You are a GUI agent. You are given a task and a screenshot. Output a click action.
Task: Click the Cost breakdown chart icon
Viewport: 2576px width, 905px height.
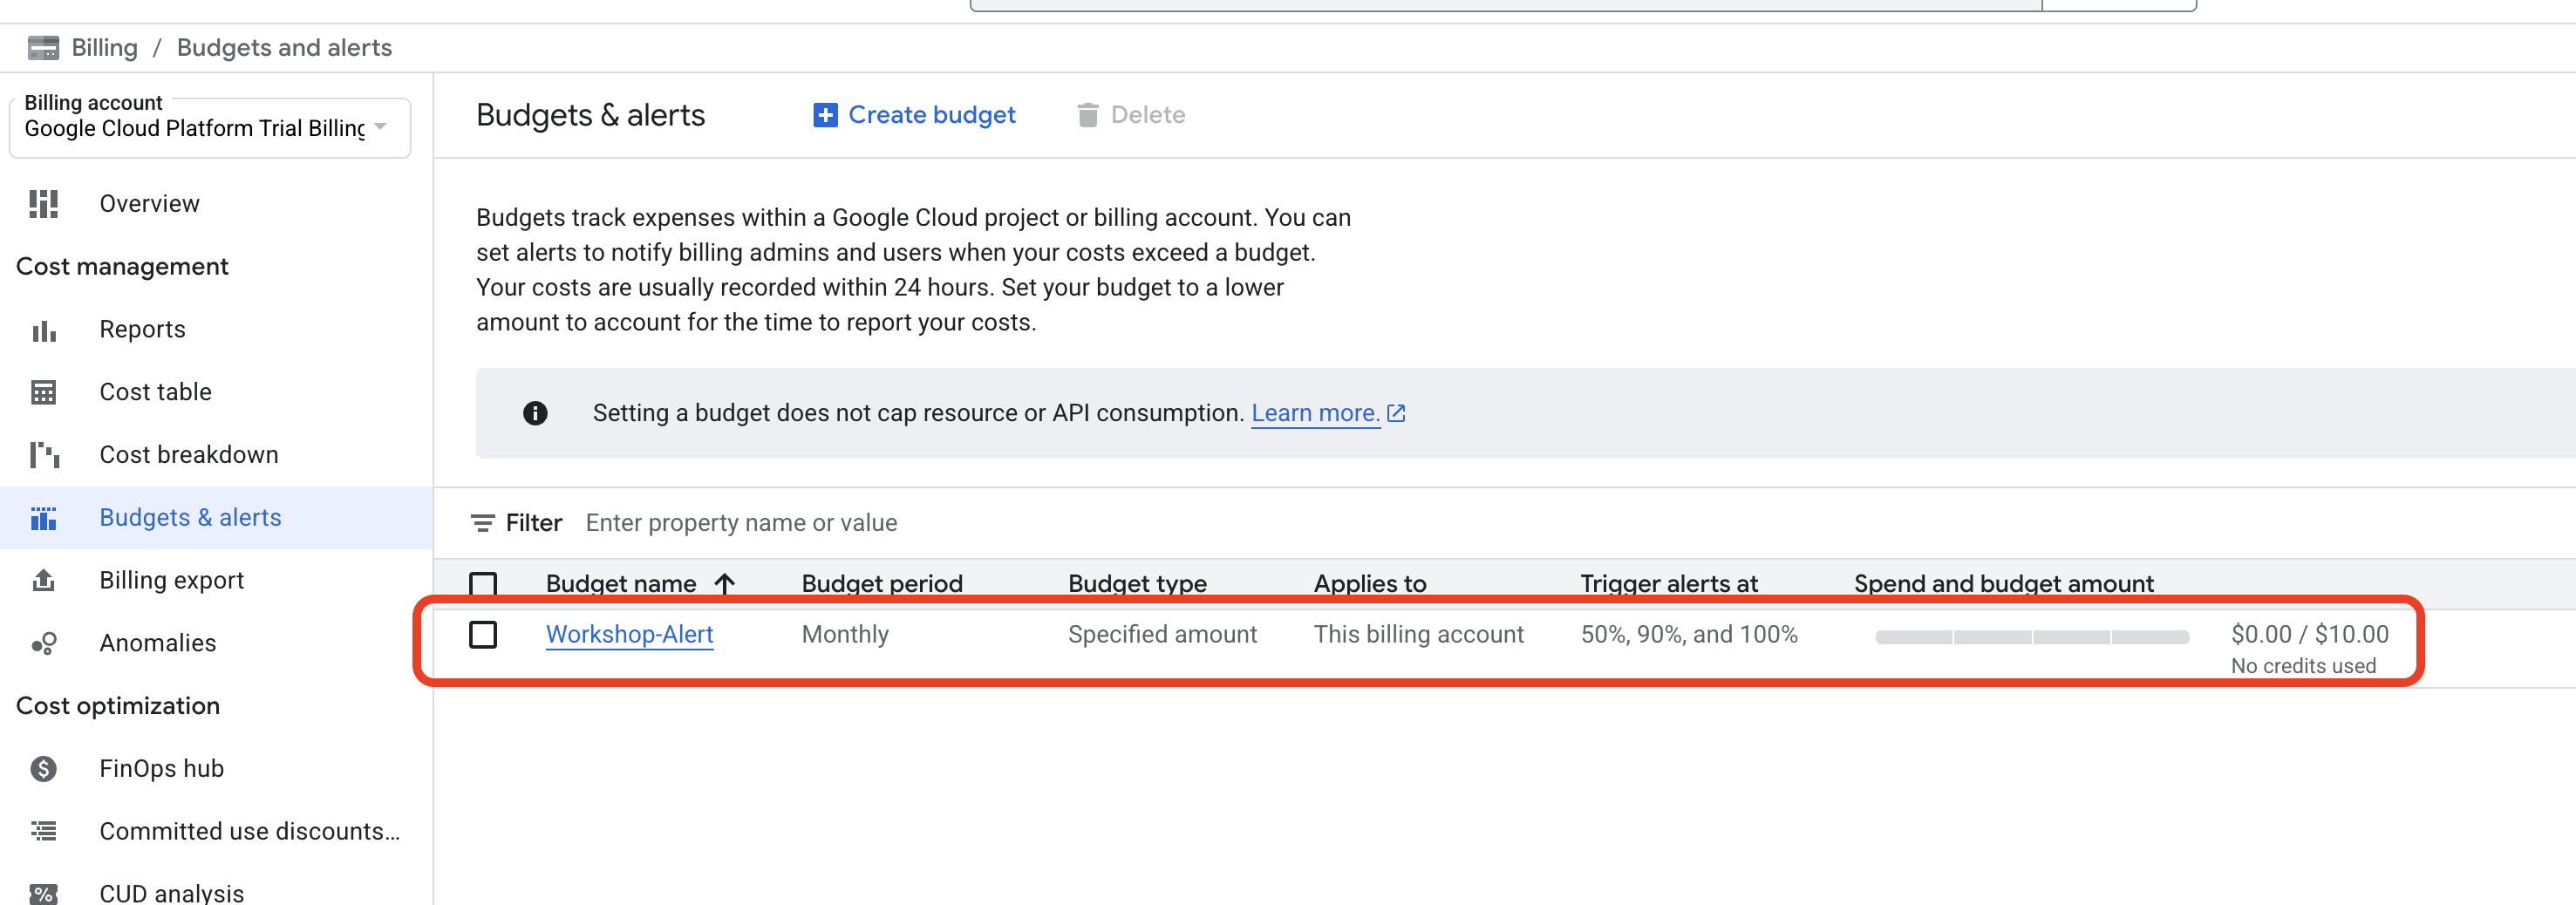(44, 454)
